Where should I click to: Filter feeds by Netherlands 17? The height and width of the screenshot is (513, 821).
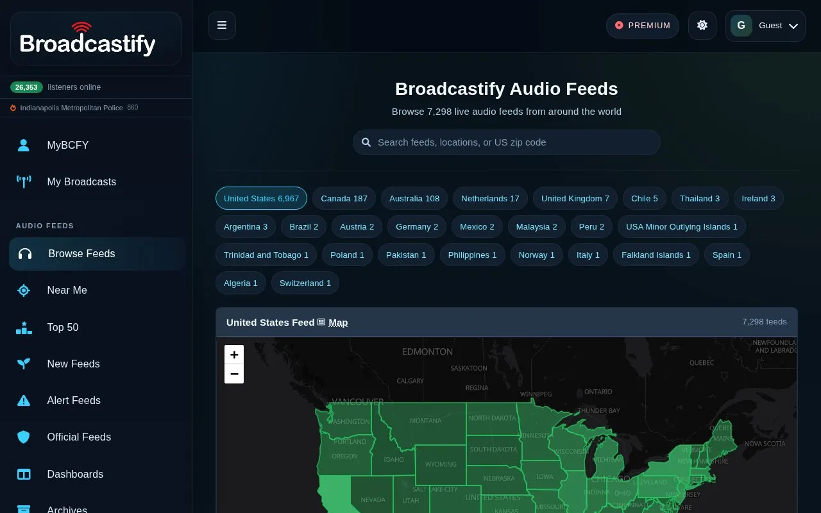point(490,198)
